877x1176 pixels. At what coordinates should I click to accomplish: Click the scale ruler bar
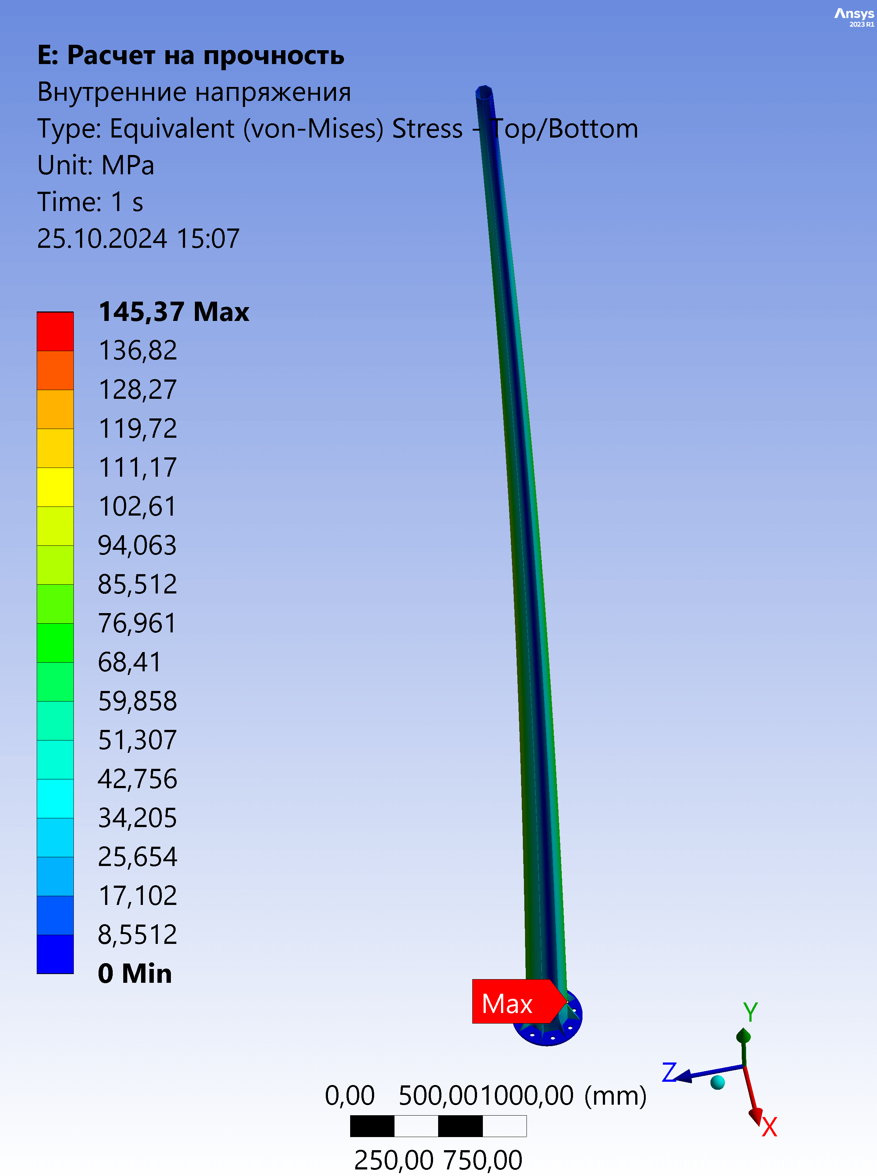438,1125
